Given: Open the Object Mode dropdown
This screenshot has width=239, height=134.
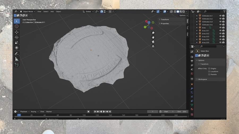Looking at the screenshot, I should coord(28,12).
